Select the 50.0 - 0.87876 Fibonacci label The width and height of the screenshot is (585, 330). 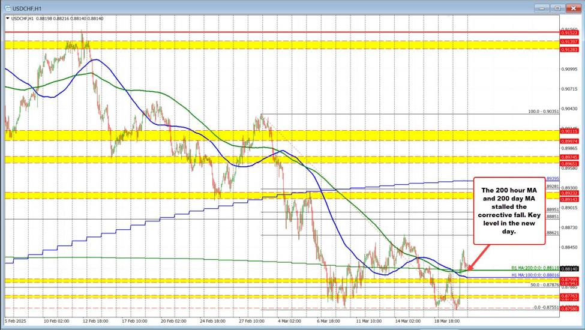[545, 285]
